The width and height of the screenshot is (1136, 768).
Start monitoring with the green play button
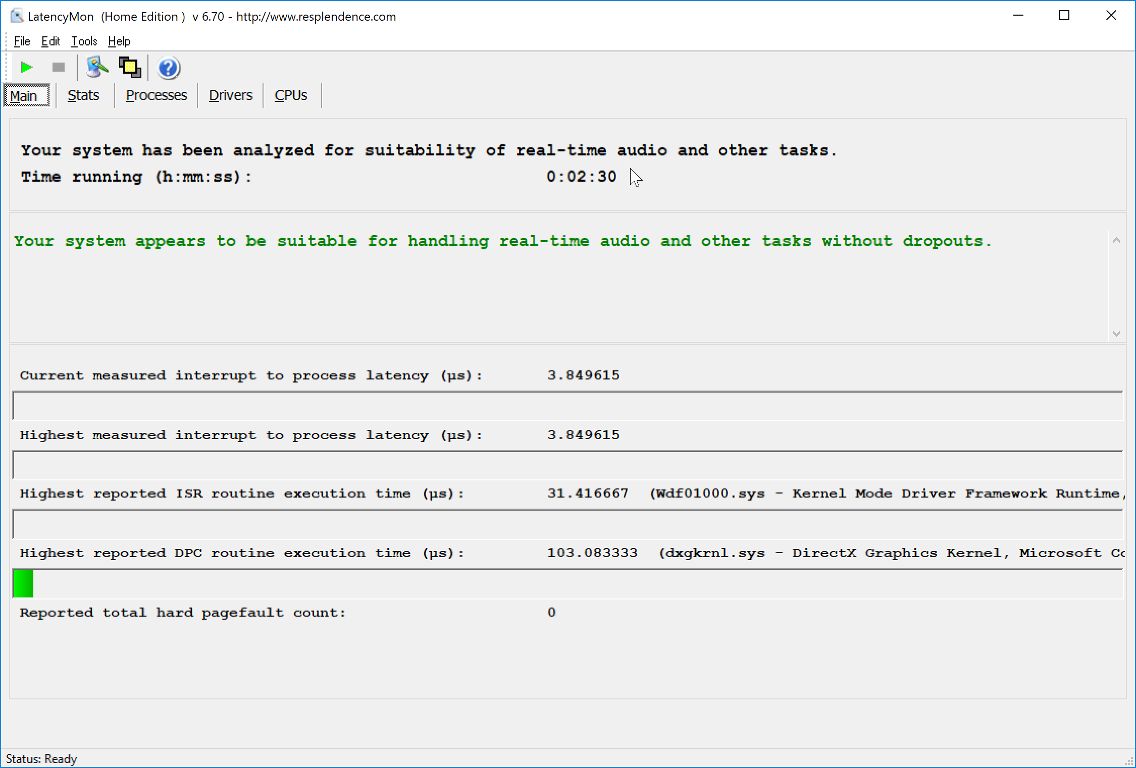pyautogui.click(x=27, y=67)
